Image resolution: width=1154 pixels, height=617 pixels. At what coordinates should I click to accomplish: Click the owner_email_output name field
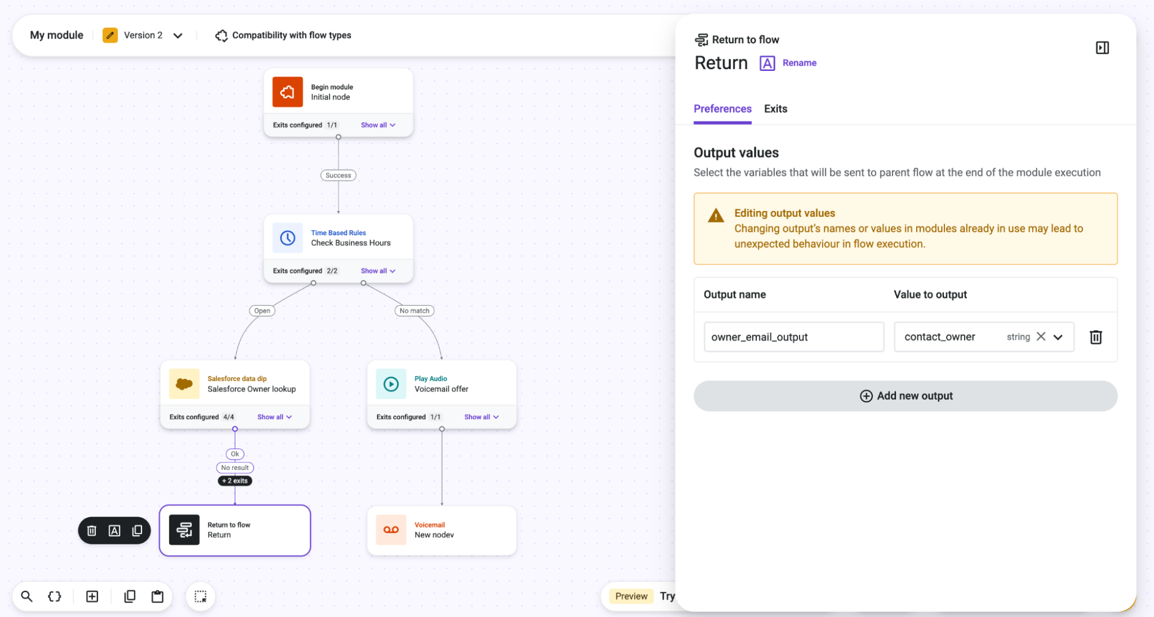pyautogui.click(x=794, y=337)
